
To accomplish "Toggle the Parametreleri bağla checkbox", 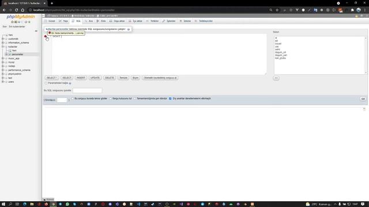I will click(x=46, y=83).
